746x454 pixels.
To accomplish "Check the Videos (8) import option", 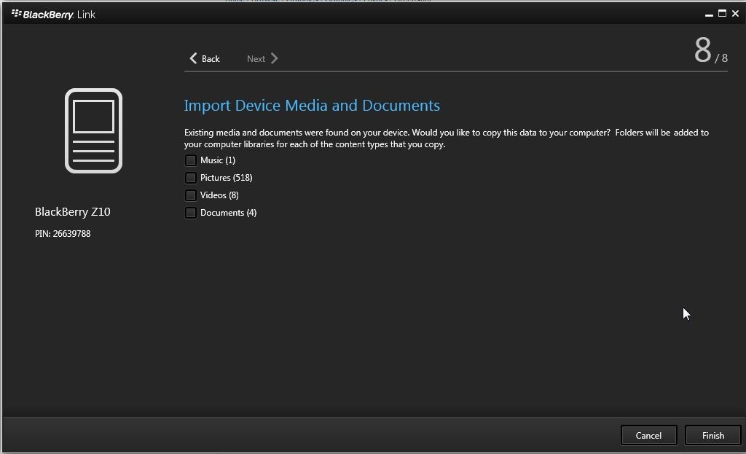I will tap(191, 195).
